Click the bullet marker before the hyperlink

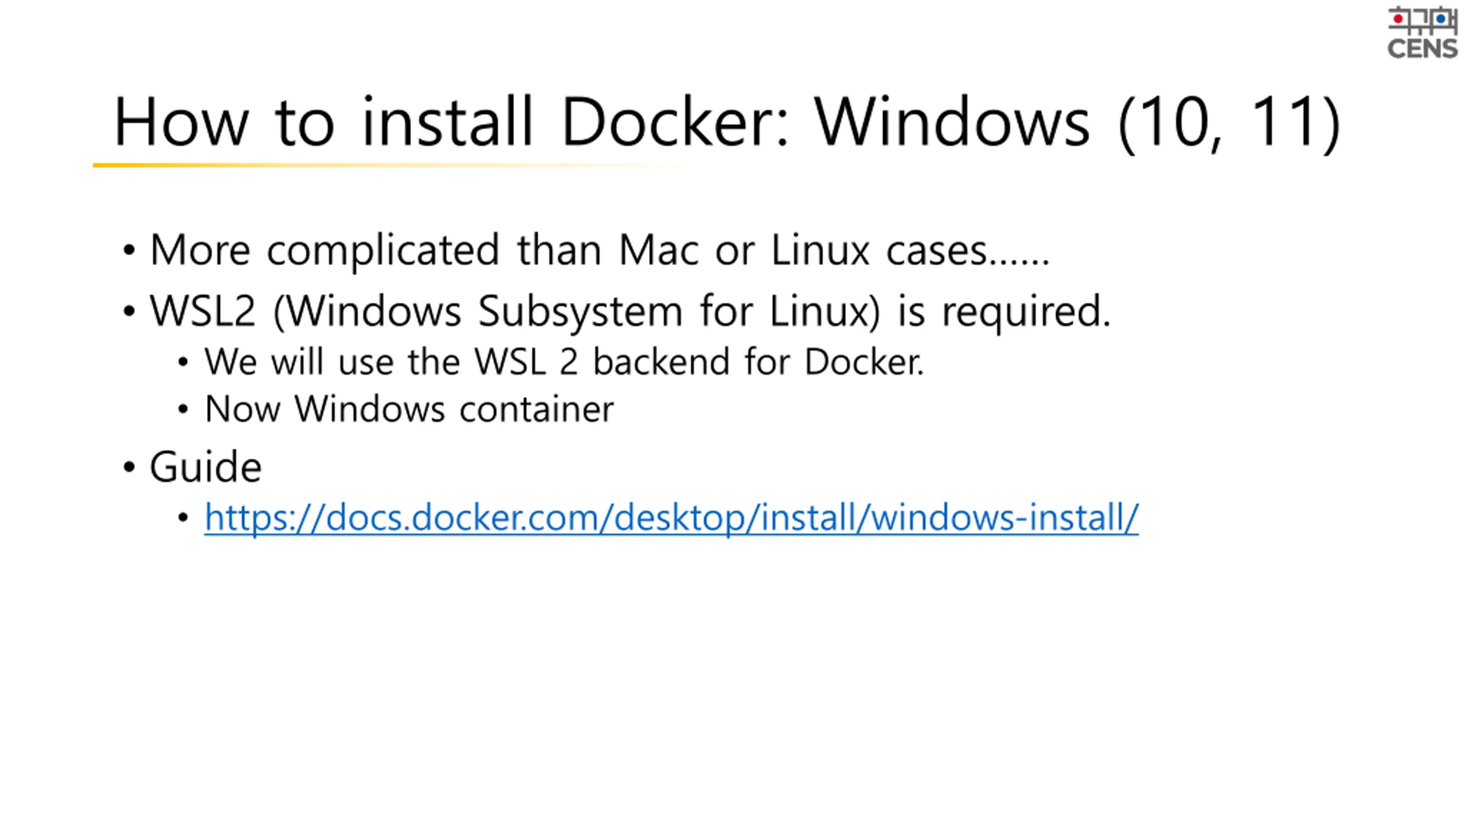[183, 518]
